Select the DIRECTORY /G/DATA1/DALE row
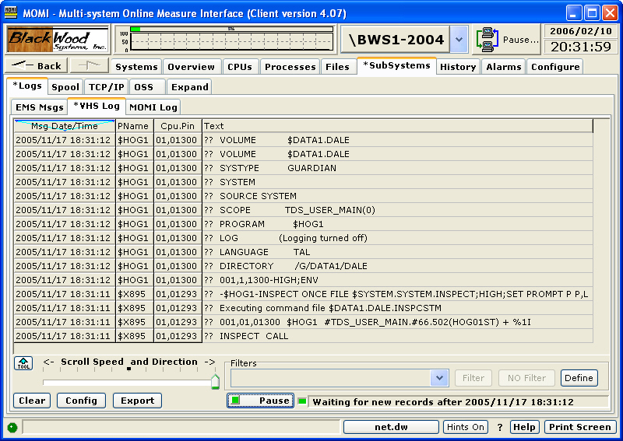The width and height of the screenshot is (623, 441). (304, 266)
